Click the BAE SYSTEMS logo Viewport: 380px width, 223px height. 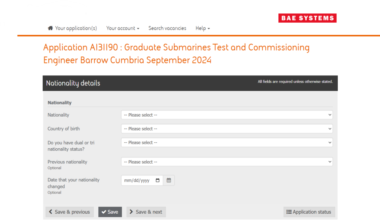click(307, 18)
